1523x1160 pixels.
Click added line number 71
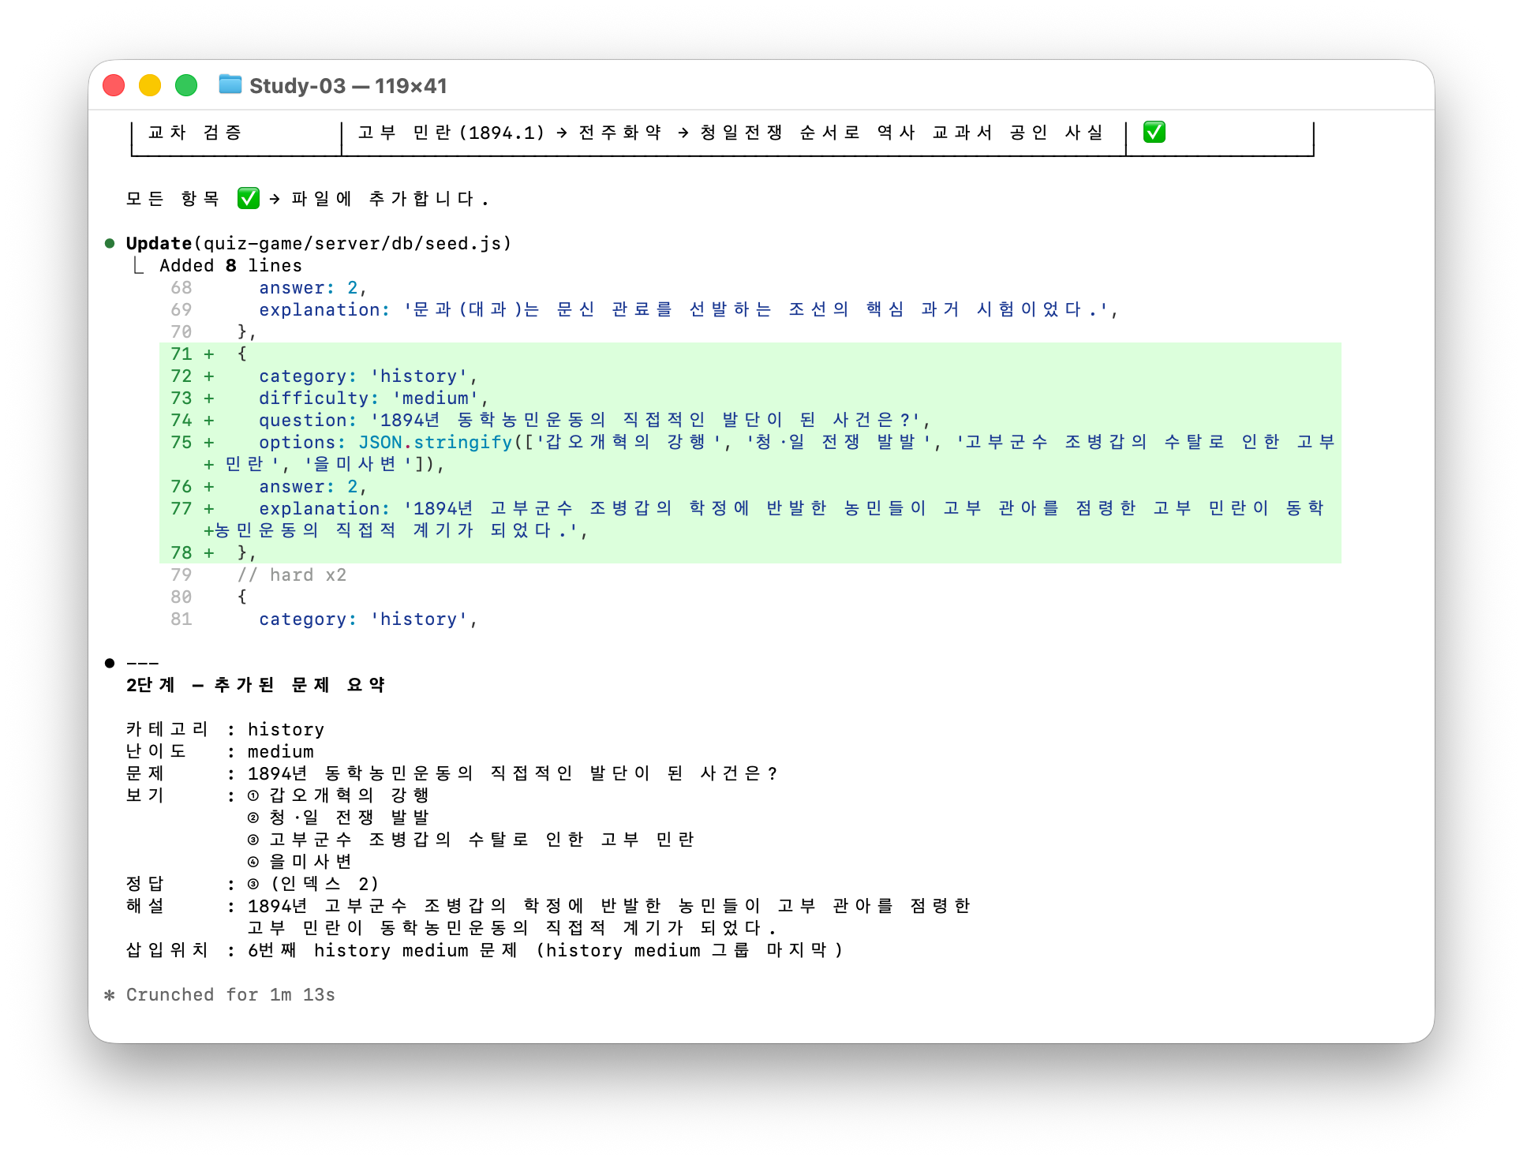click(181, 354)
